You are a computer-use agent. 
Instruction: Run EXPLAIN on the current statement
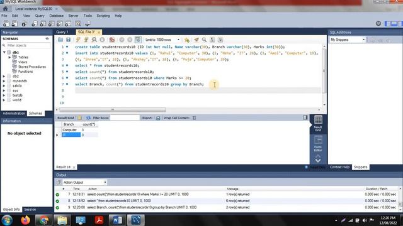tap(94, 40)
